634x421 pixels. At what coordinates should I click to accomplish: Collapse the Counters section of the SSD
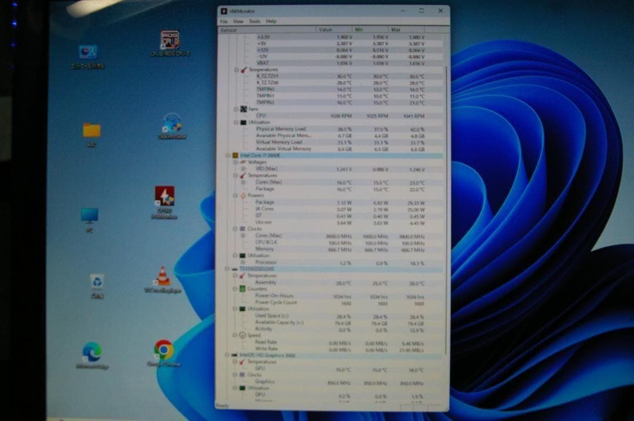tap(234, 288)
